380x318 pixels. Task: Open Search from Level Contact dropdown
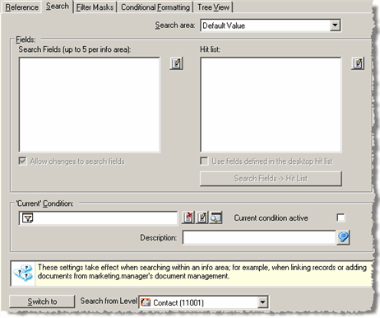point(262,302)
